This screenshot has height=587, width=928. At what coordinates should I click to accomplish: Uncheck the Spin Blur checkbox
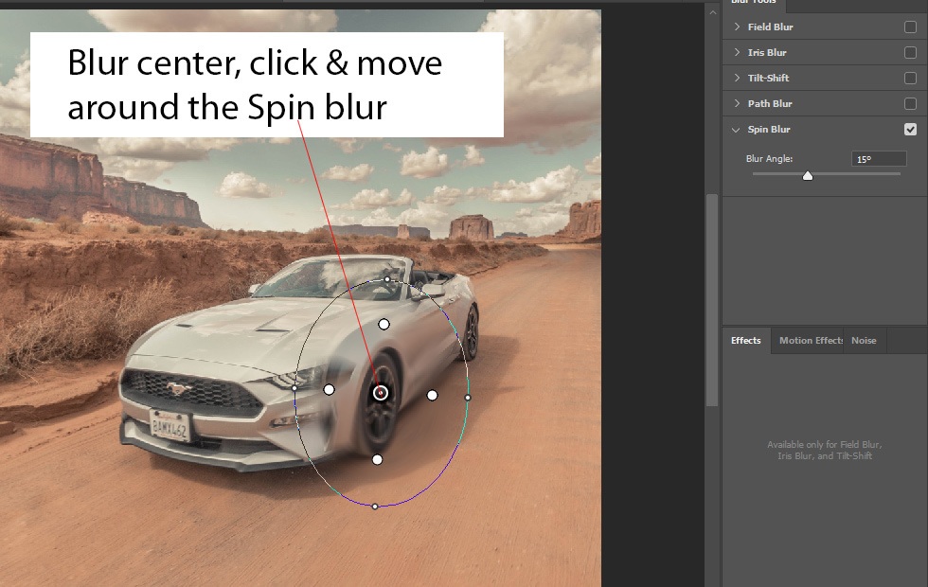click(x=910, y=130)
